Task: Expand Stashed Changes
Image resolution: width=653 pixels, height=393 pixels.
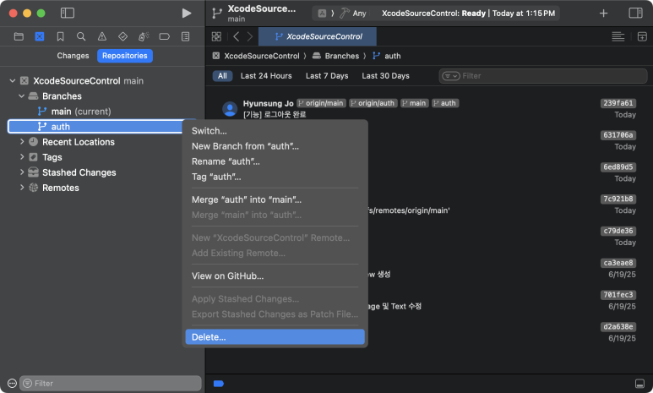Action: [22, 172]
